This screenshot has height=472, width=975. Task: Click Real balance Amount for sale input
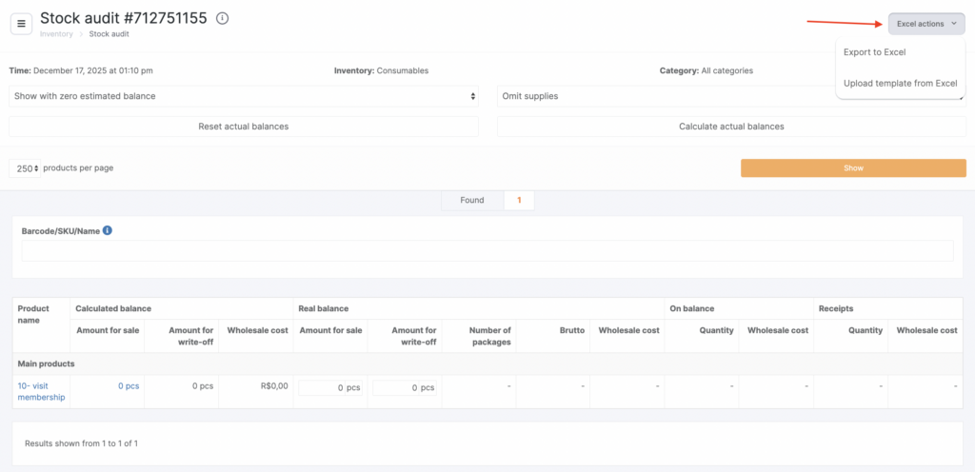pyautogui.click(x=322, y=388)
